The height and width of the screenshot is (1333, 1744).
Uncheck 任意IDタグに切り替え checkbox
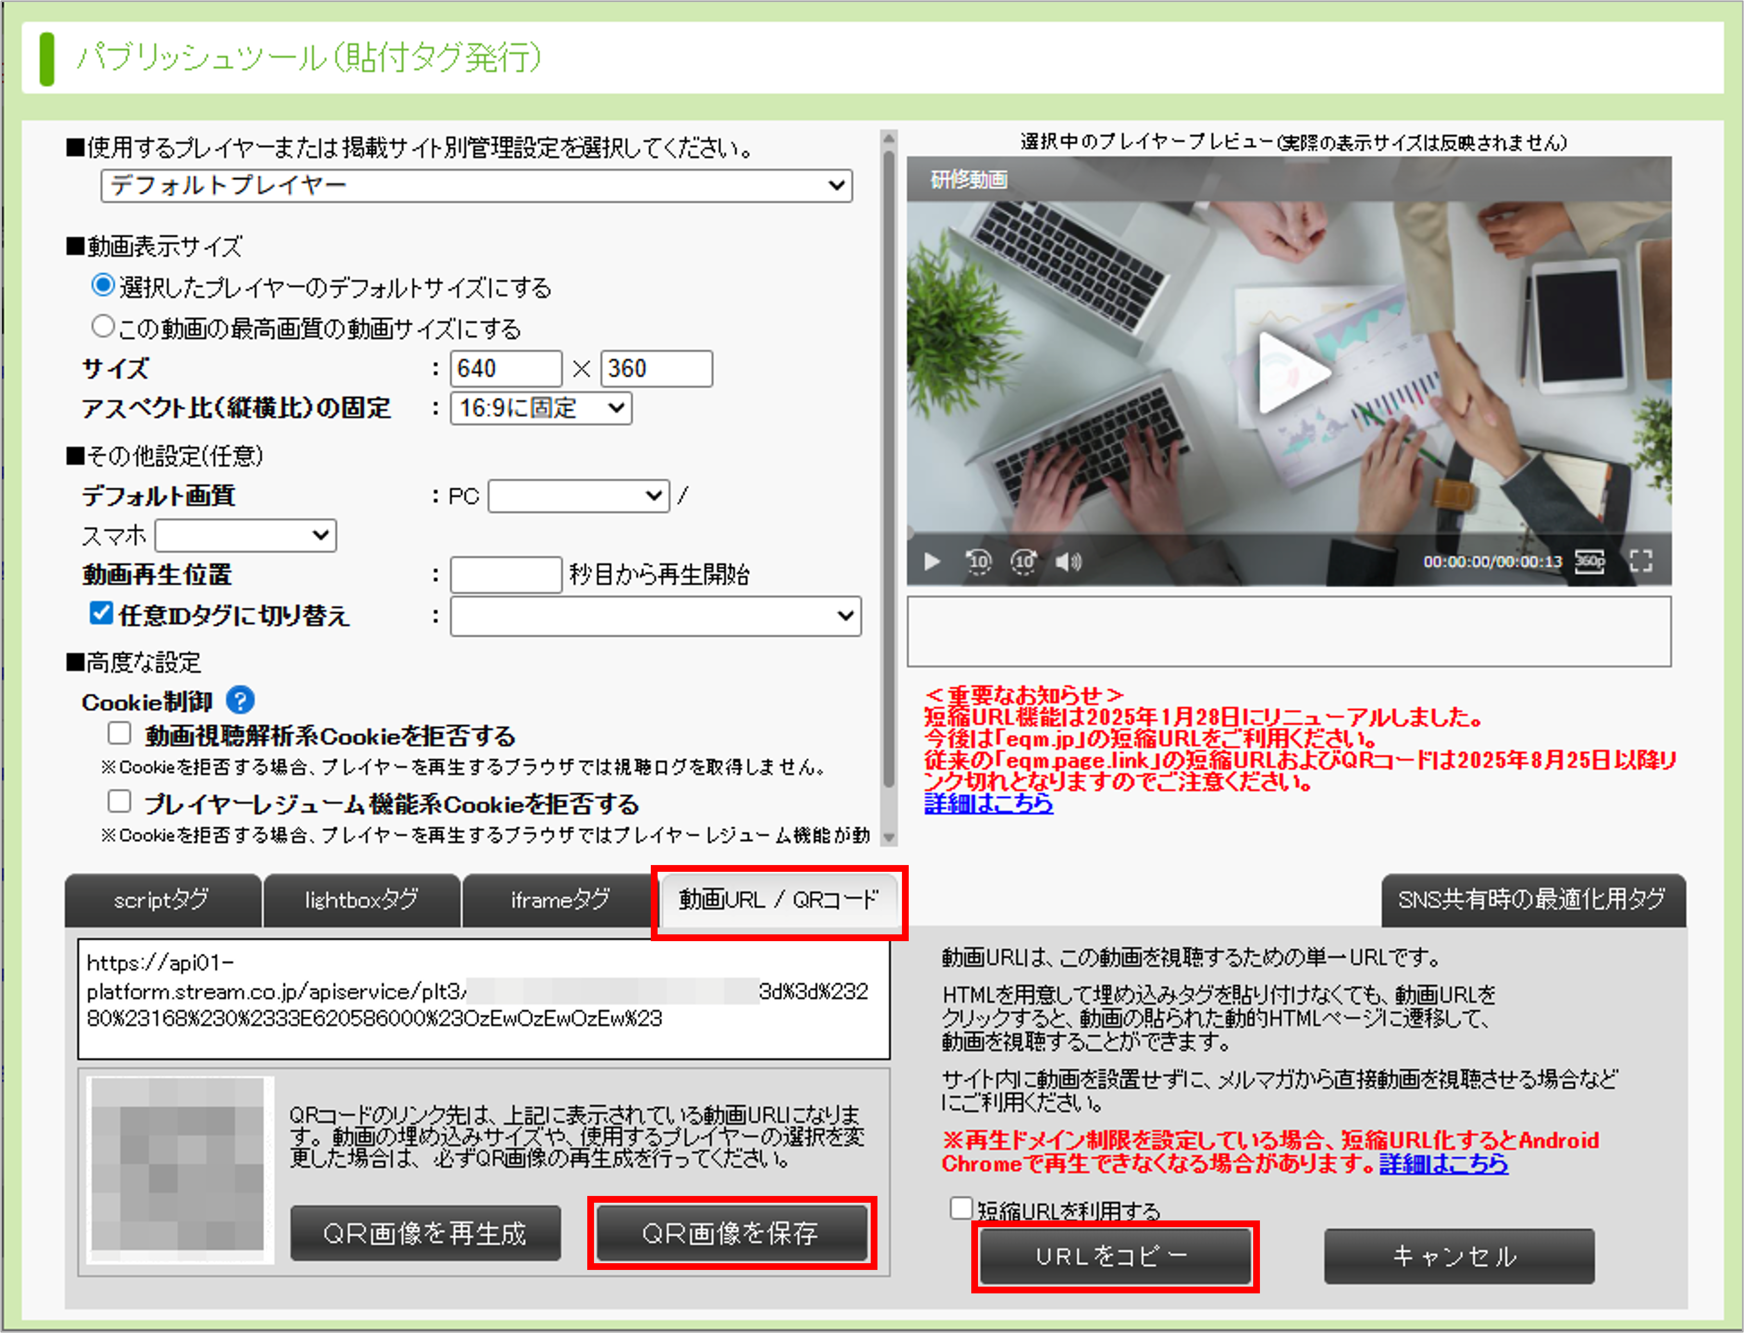click(101, 612)
